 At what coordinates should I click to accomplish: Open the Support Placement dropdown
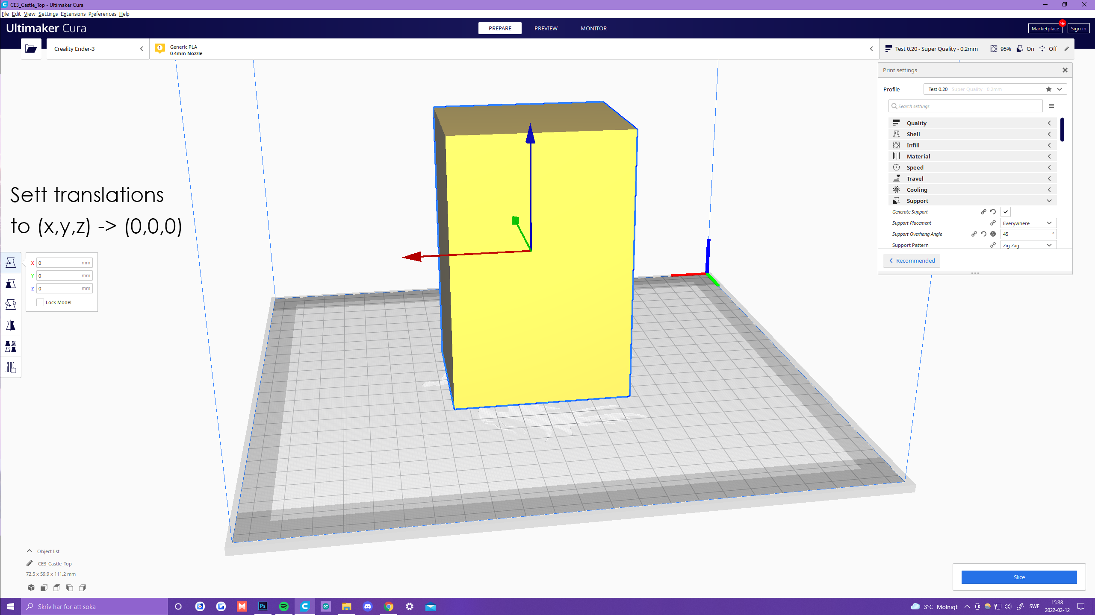[1028, 223]
